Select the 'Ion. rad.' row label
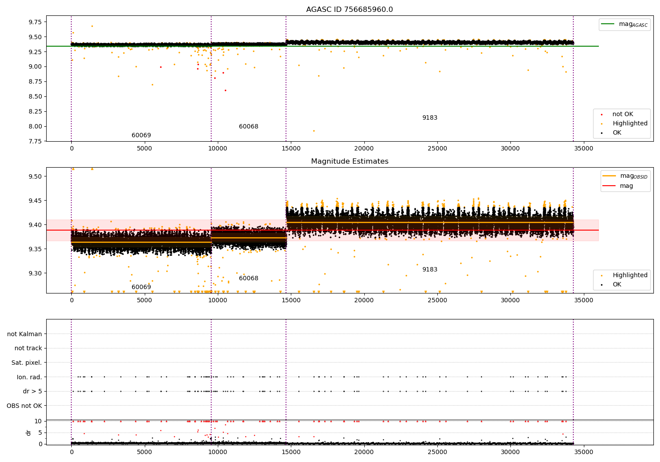Viewport: 660px width, 462px height. coord(29,377)
